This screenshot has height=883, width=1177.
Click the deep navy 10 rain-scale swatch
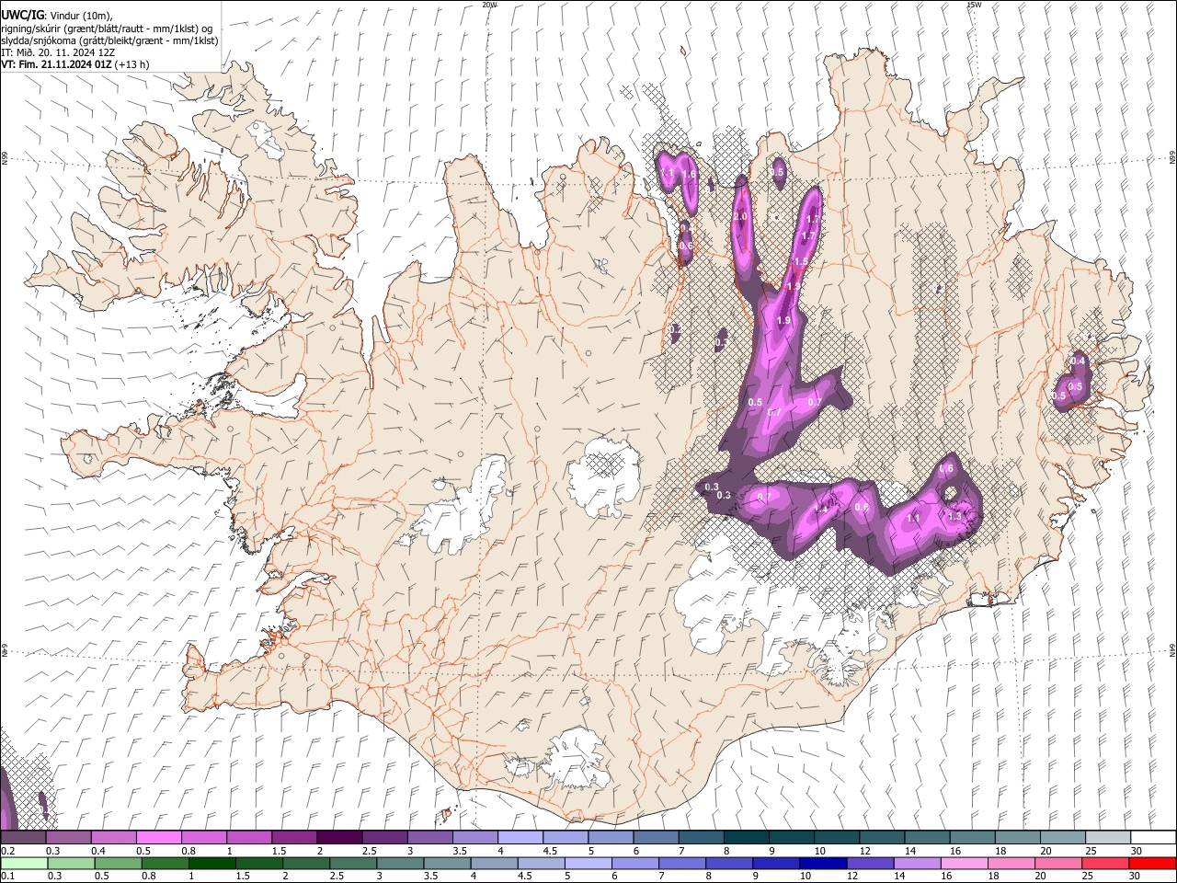[x=824, y=864]
